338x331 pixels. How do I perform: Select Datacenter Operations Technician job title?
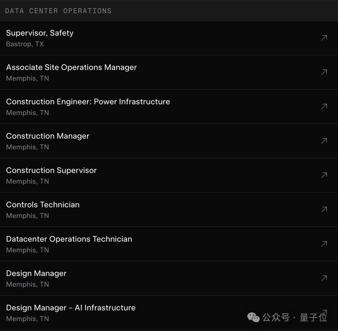pos(69,239)
